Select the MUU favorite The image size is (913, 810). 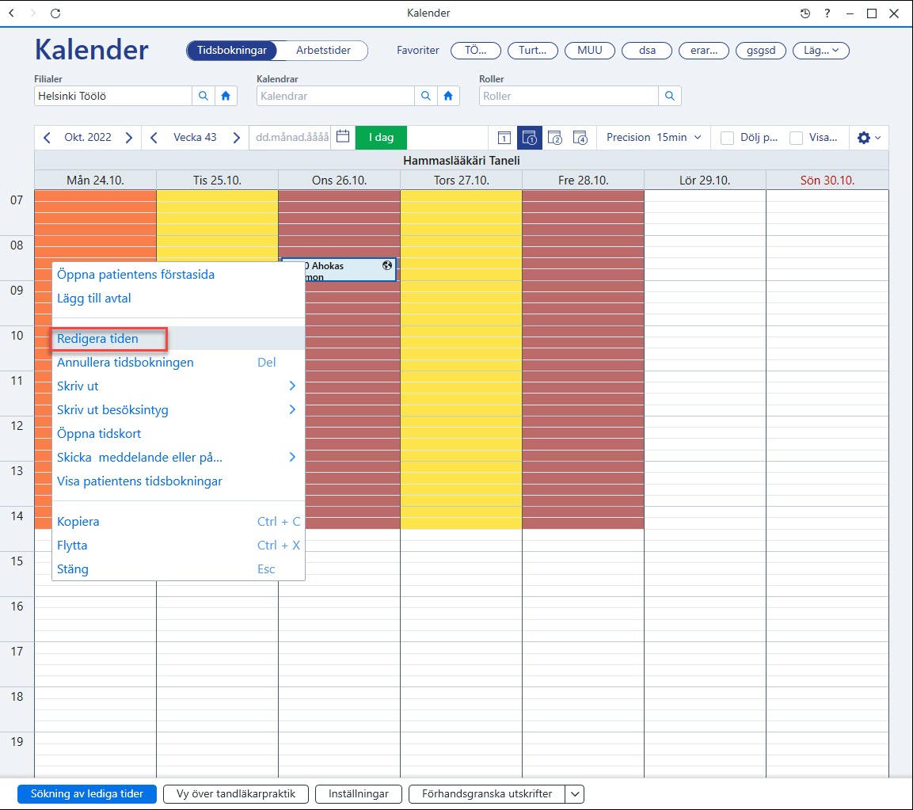pos(590,51)
